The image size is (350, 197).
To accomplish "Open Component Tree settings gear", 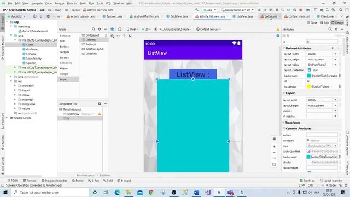I will [x=100, y=103].
